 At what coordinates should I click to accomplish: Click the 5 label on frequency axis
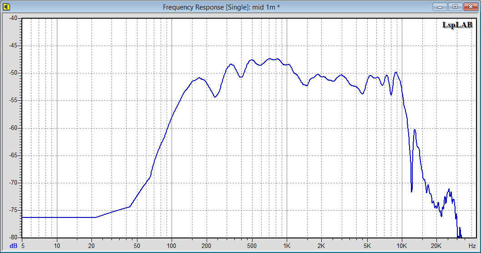pyautogui.click(x=23, y=246)
